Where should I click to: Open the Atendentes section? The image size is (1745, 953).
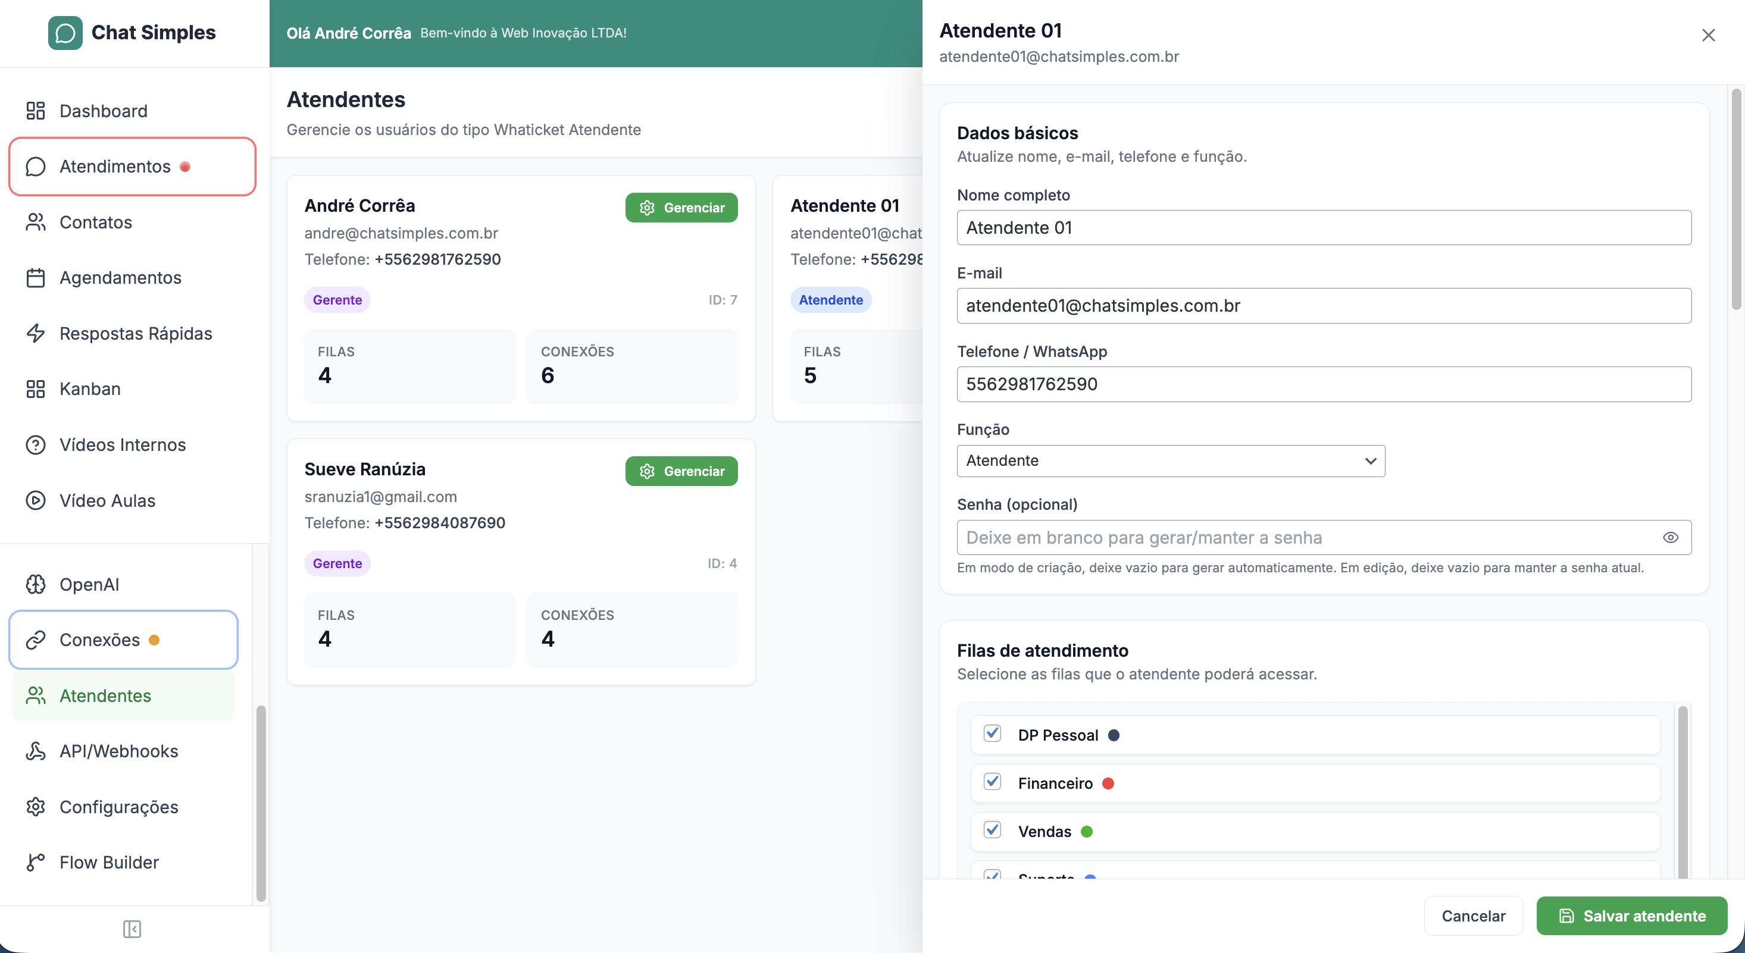105,695
